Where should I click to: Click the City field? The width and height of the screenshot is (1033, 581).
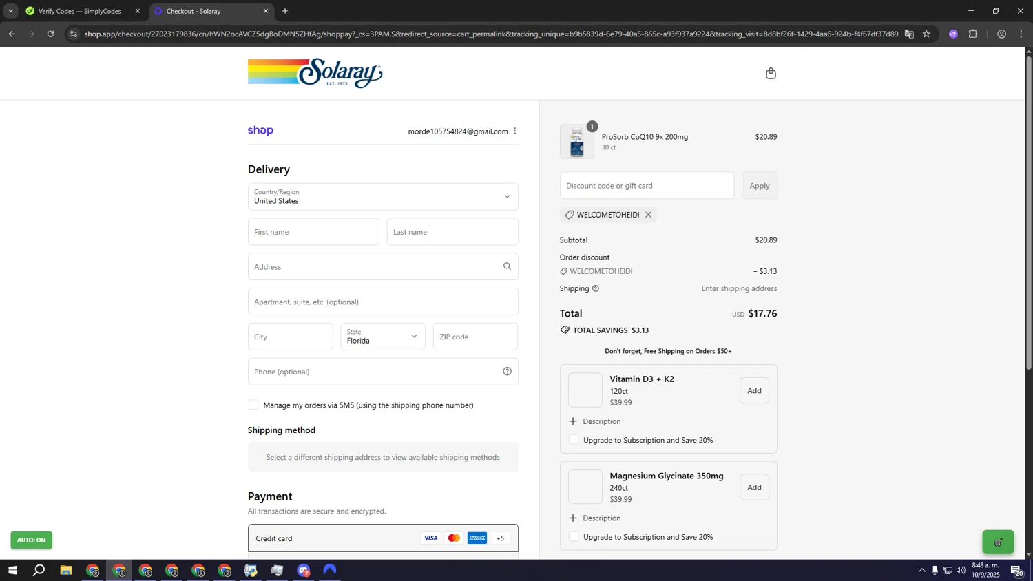point(291,337)
